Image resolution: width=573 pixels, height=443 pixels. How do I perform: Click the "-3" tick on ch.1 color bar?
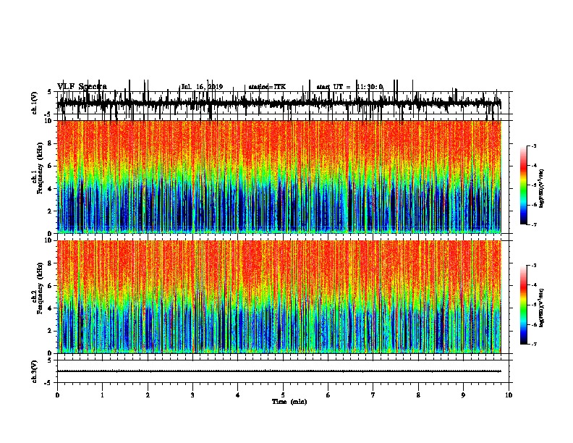tap(534, 145)
